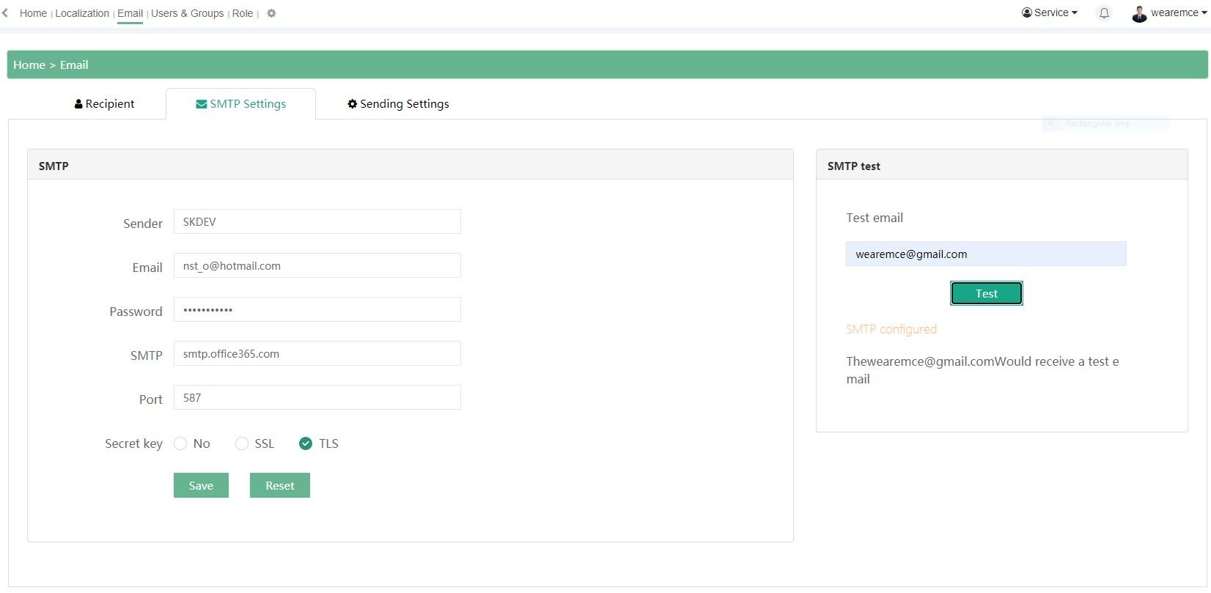Open the Sending Settings tab
The height and width of the screenshot is (593, 1211).
398,104
